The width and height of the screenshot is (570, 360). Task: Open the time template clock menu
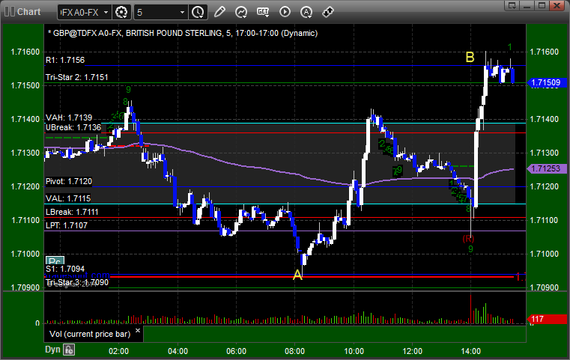[198, 12]
